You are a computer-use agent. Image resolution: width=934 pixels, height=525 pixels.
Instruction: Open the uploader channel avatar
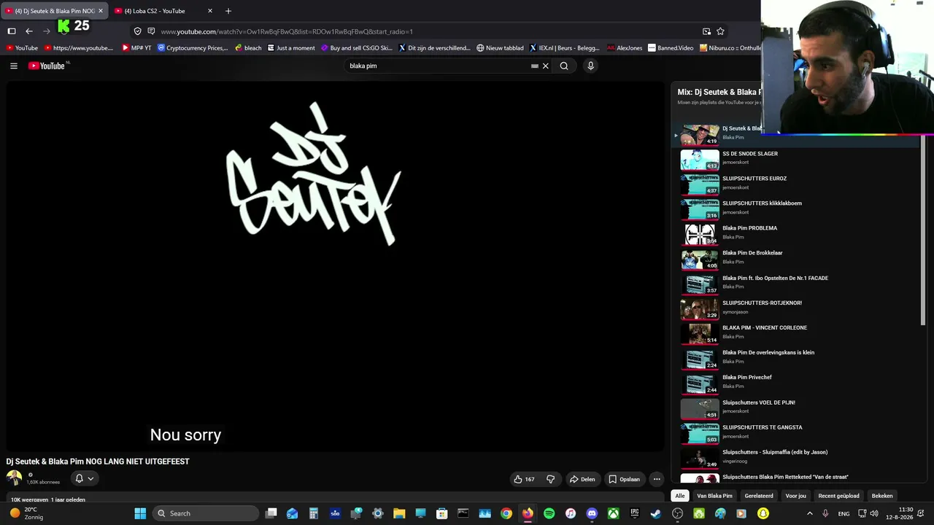coord(14,478)
